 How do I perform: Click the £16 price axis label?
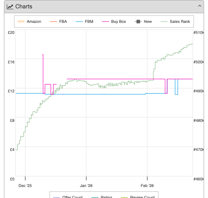coord(11,62)
